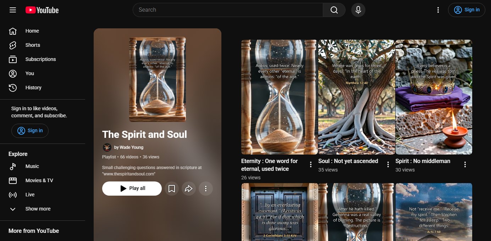Open Wade Young channel avatar

click(x=107, y=147)
